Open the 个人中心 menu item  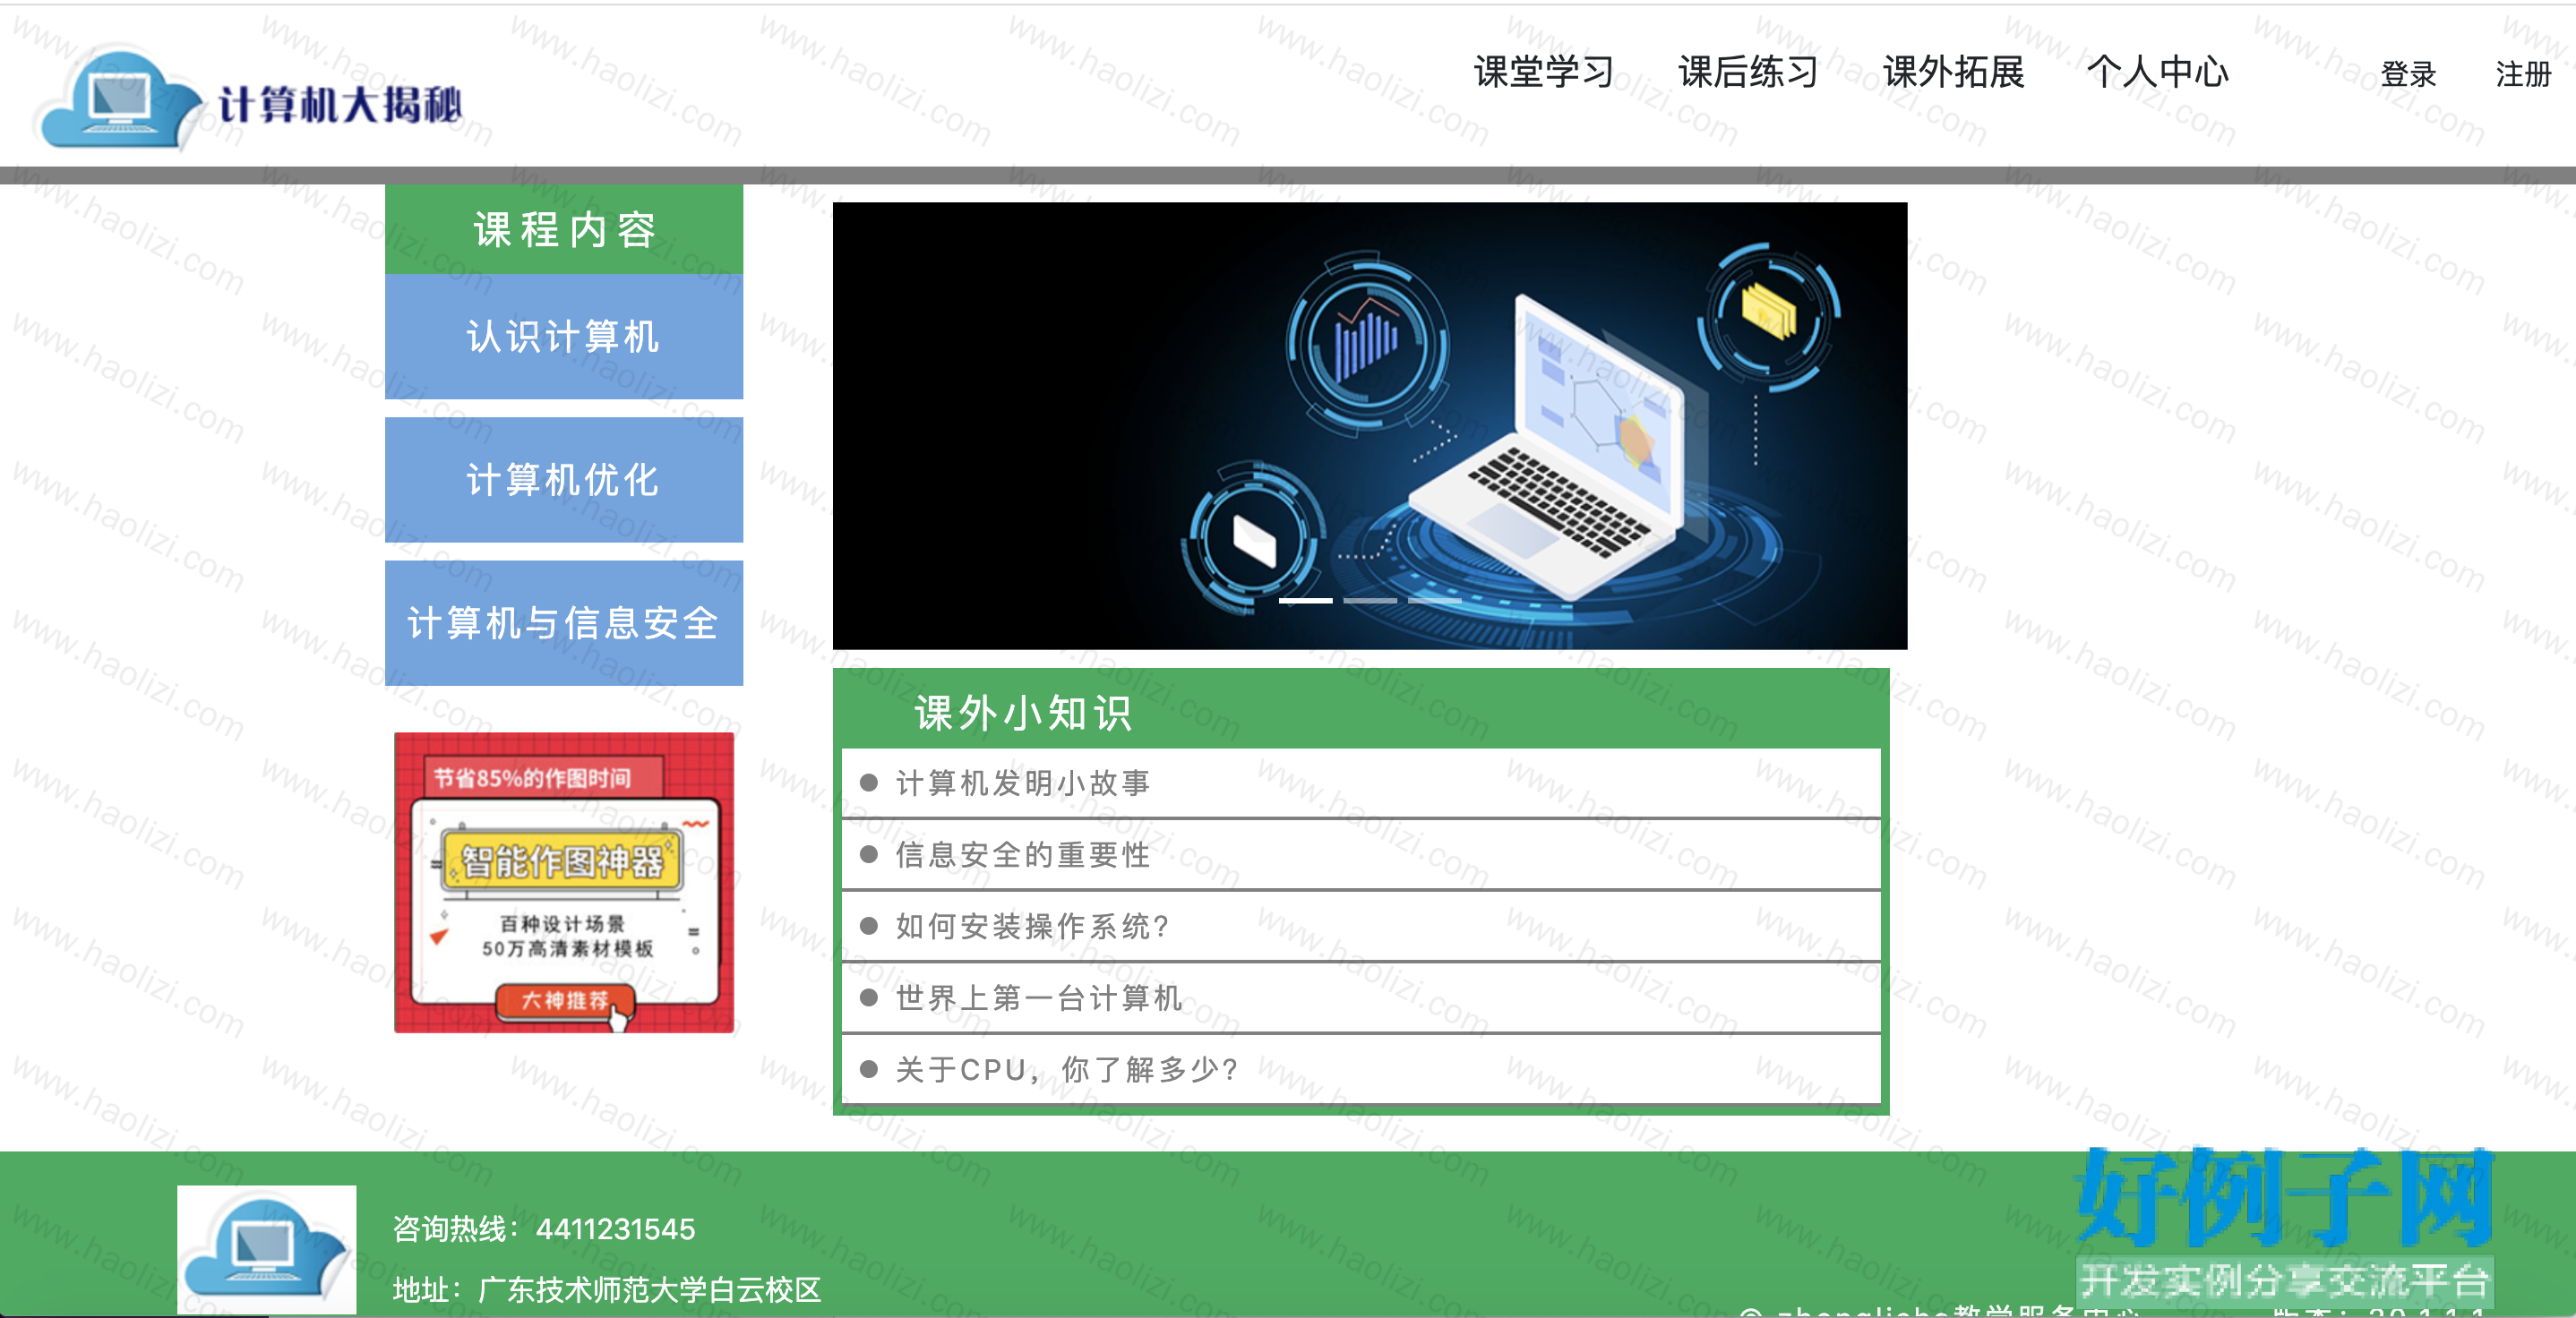click(2158, 72)
